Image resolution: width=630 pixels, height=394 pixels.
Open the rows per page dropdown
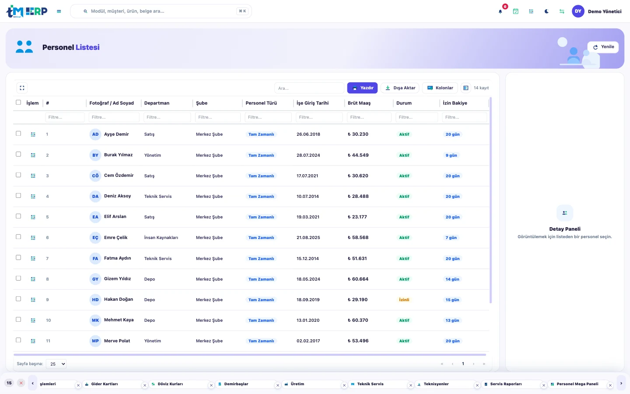[x=56, y=364]
